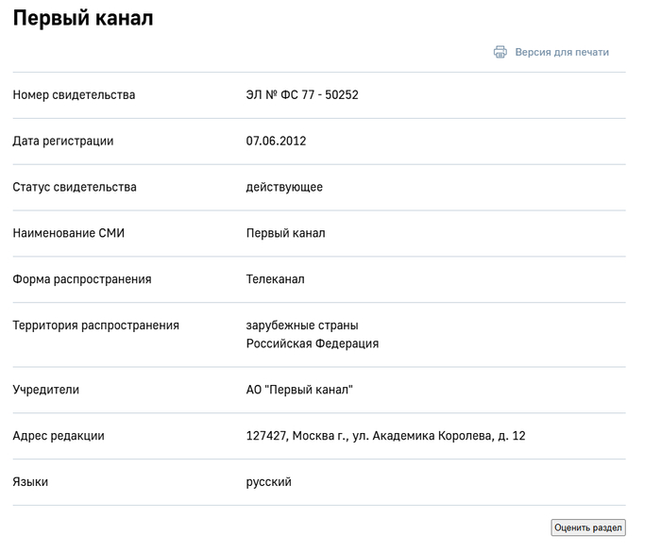Image resolution: width=661 pixels, height=551 pixels.
Task: Click the language value «русский»
Action: point(269,482)
